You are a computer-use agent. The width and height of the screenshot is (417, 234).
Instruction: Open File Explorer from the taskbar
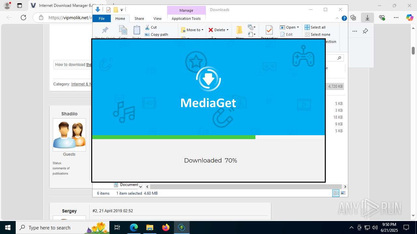pos(150,227)
